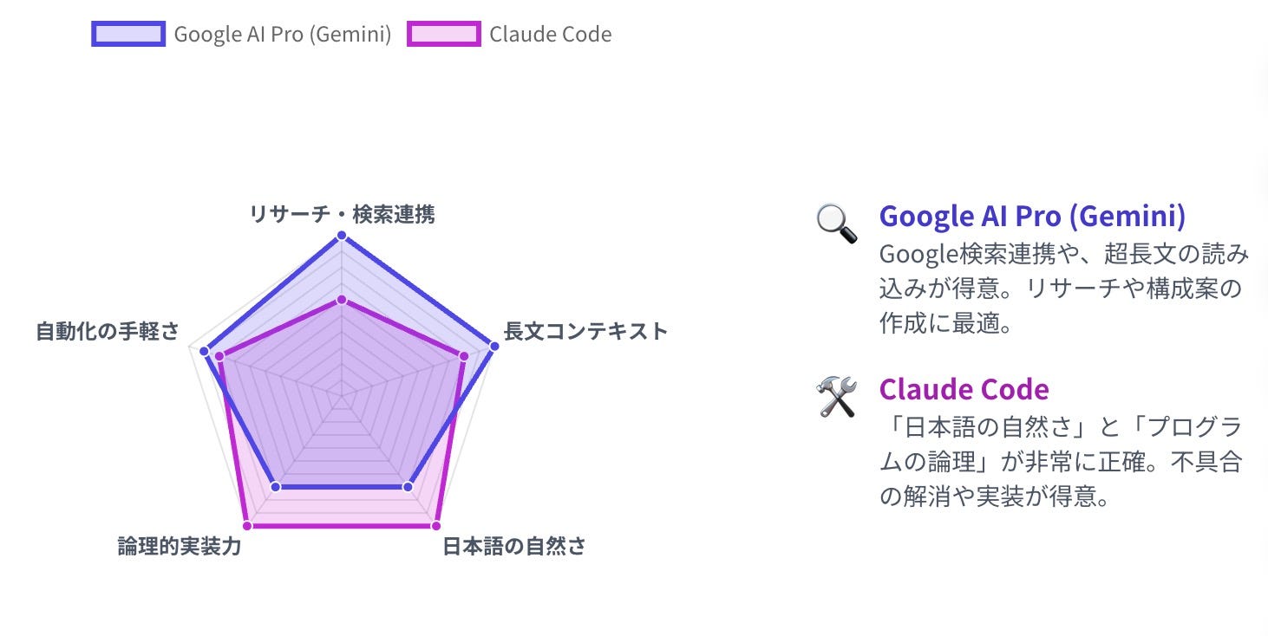Click the Claude Code data point at 長文コンテキスト
Image resolution: width=1268 pixels, height=636 pixels.
[x=463, y=356]
